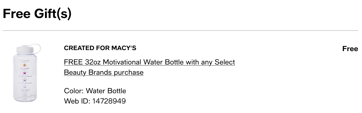Click the orange star on the bottle
The height and width of the screenshot is (113, 362).
pyautogui.click(x=25, y=65)
